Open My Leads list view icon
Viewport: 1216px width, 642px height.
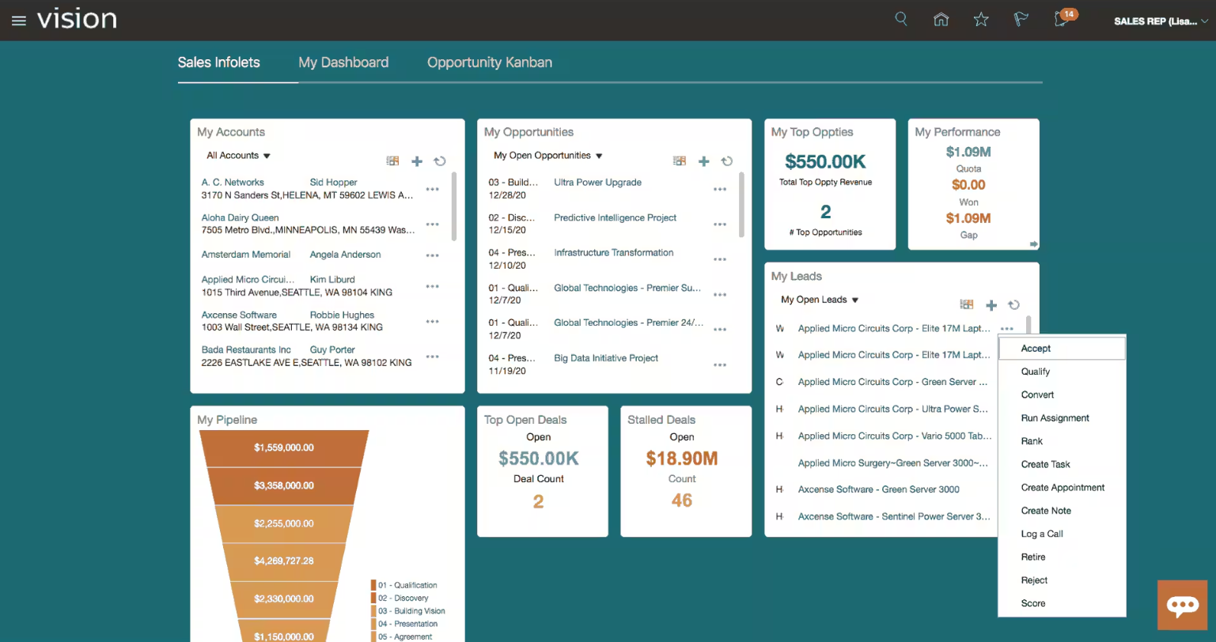pos(967,304)
